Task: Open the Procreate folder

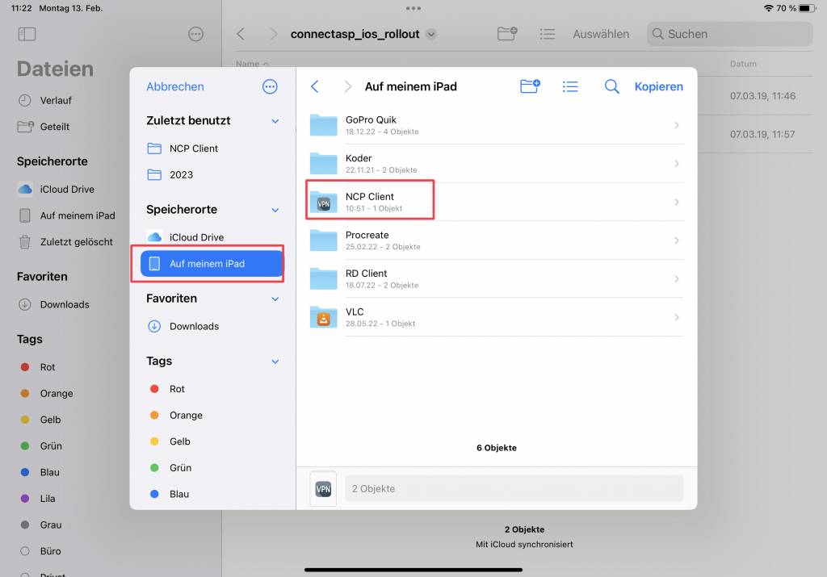Action: pos(494,240)
